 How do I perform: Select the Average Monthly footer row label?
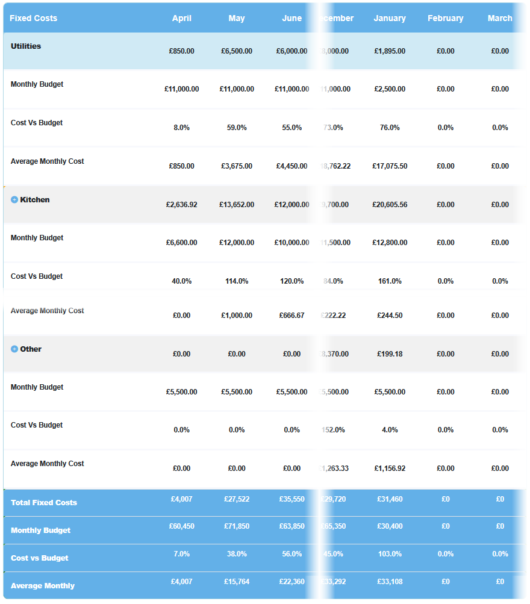43,586
